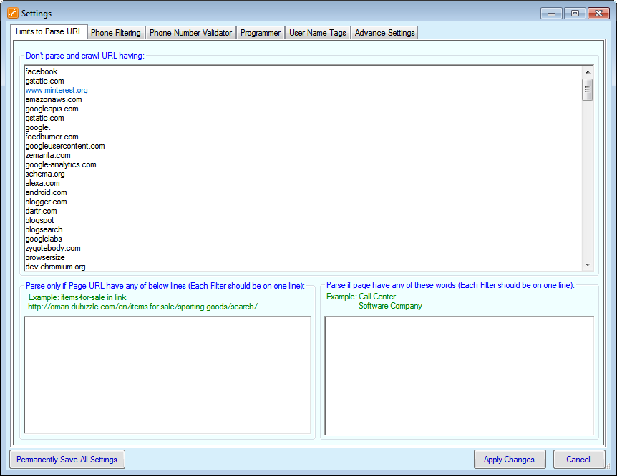The height and width of the screenshot is (476, 617).
Task: Click the facebook. entry in blocked list
Action: [x=42, y=71]
